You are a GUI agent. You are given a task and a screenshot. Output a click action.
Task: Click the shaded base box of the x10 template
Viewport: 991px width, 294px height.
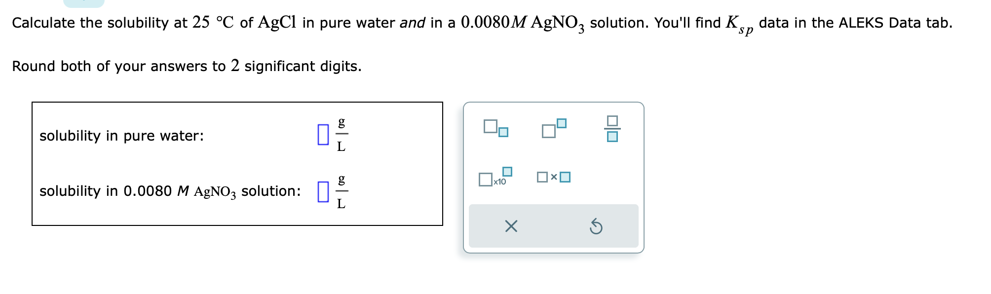tap(485, 179)
